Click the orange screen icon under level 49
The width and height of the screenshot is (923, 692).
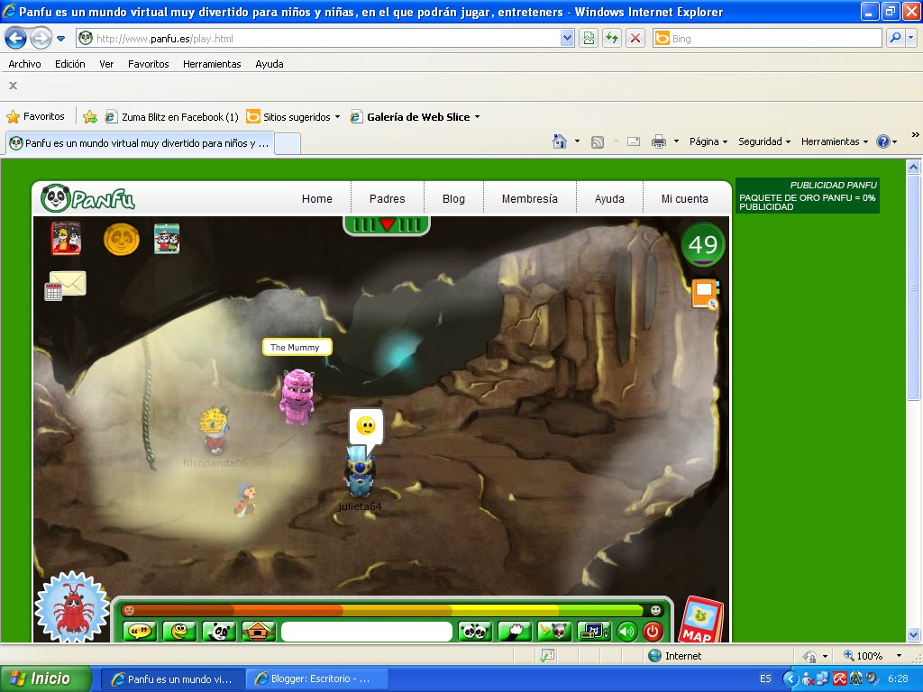point(705,294)
